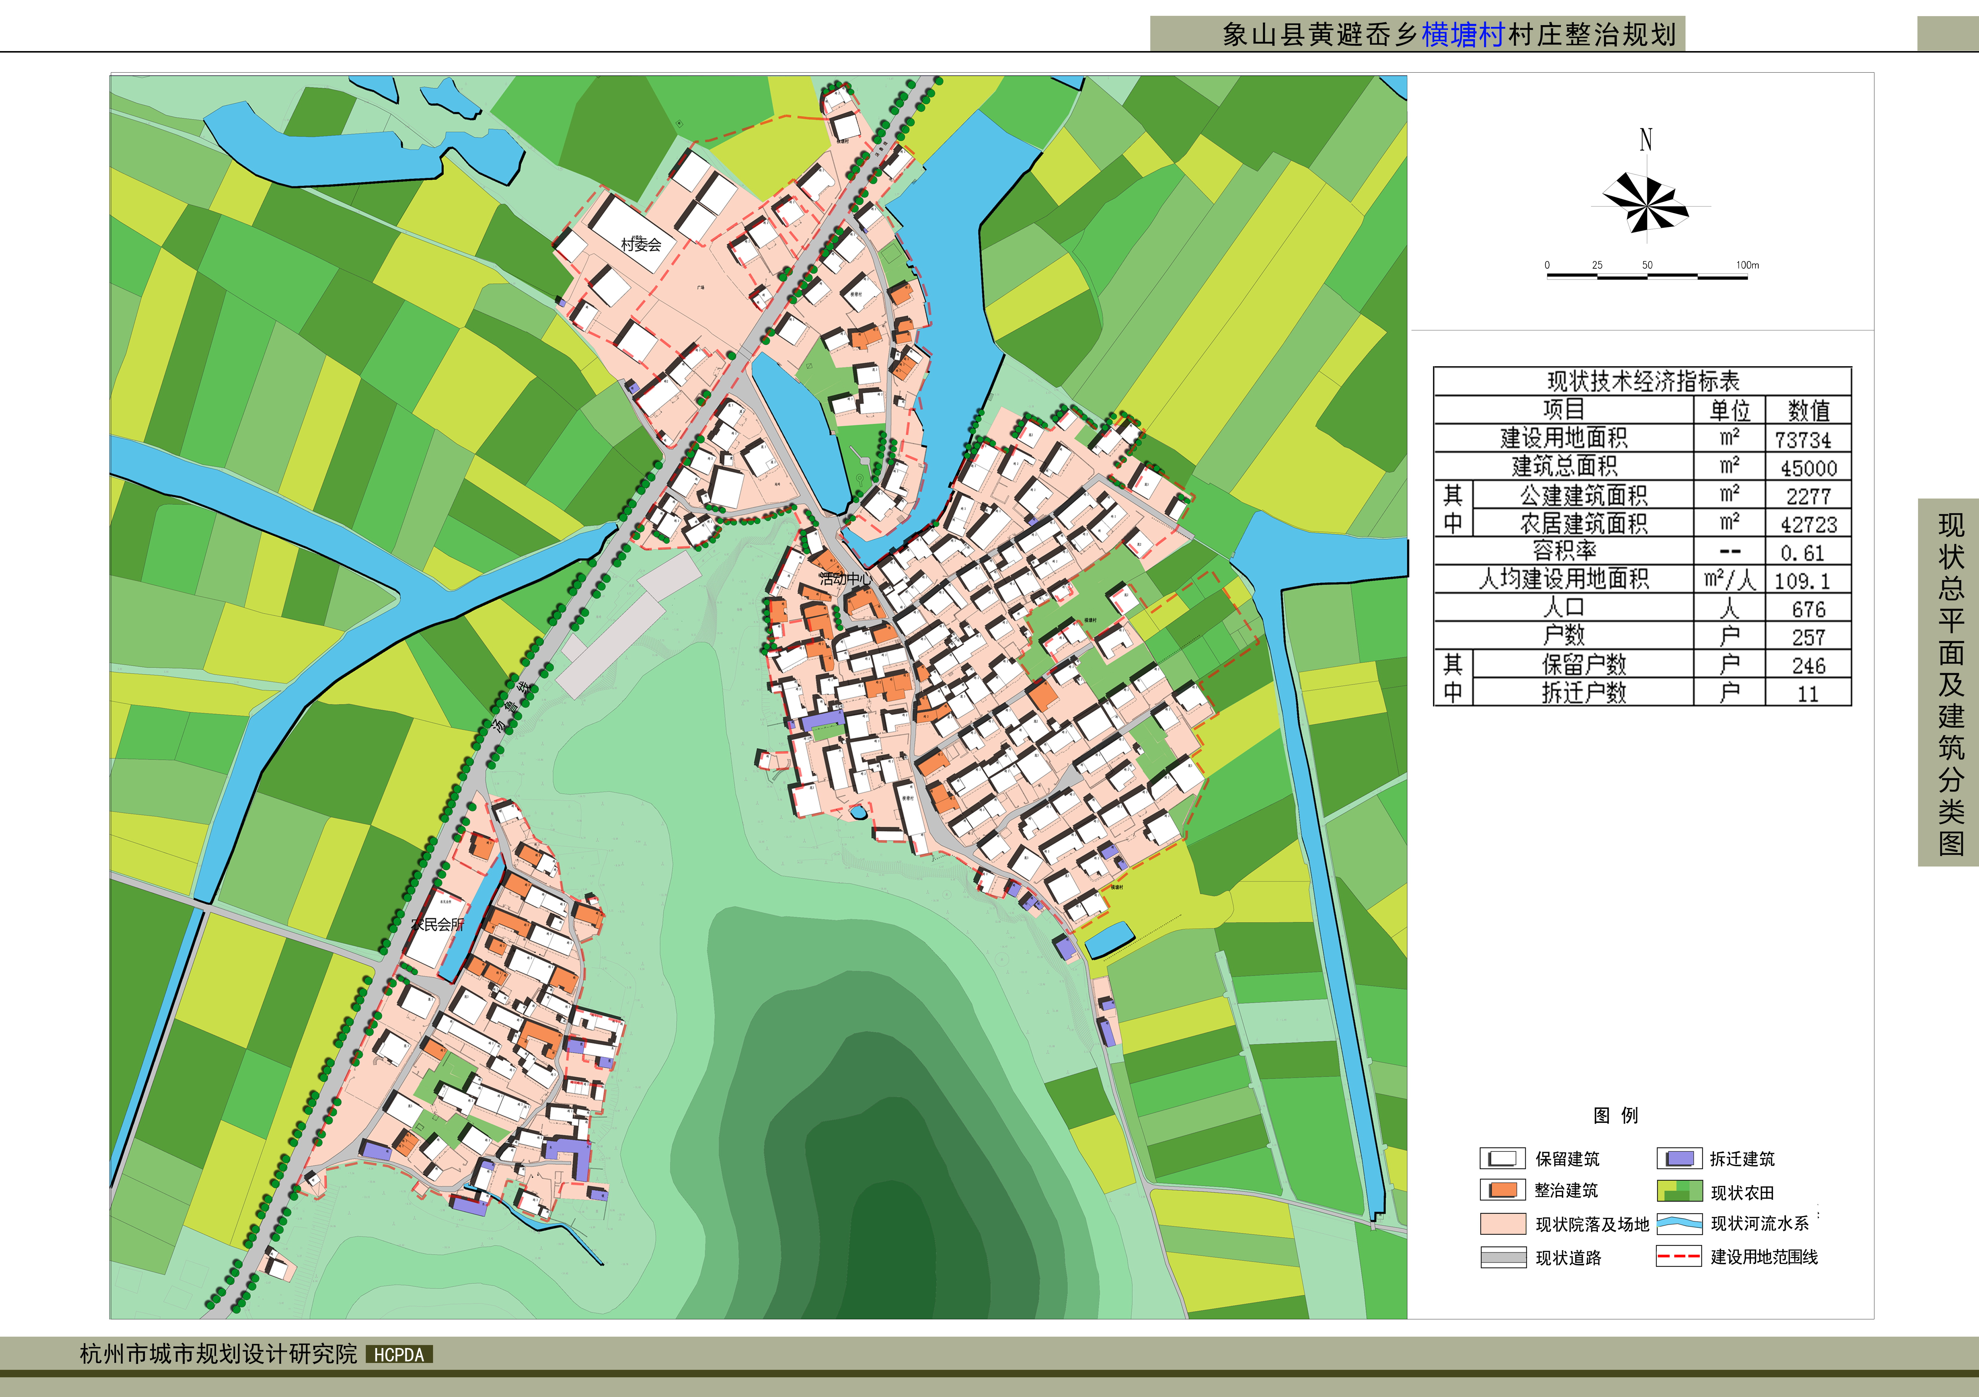
Task: Click the 单位 column header
Action: coord(1729,410)
